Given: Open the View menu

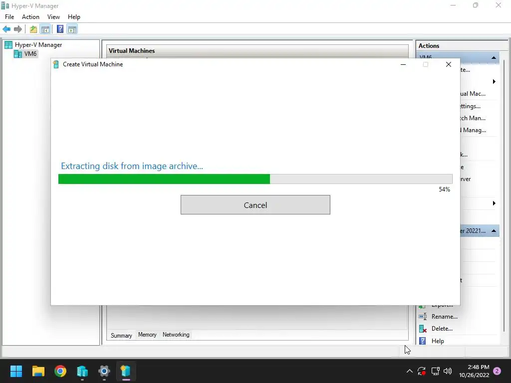Looking at the screenshot, I should [x=53, y=17].
